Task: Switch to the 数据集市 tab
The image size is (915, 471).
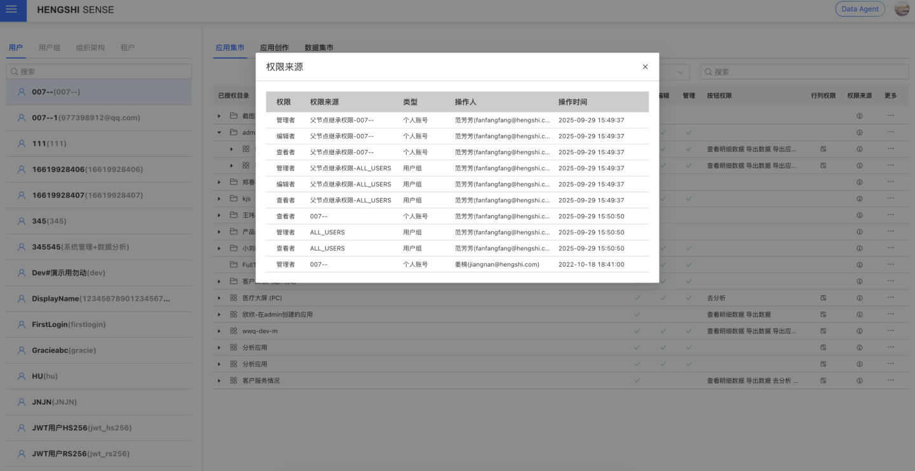Action: pos(319,48)
